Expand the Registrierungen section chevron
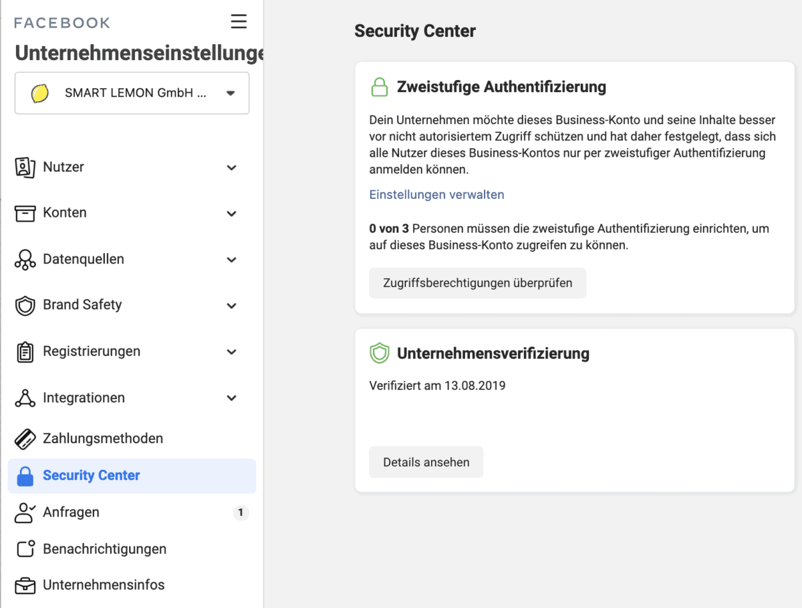This screenshot has height=608, width=802. pos(231,352)
